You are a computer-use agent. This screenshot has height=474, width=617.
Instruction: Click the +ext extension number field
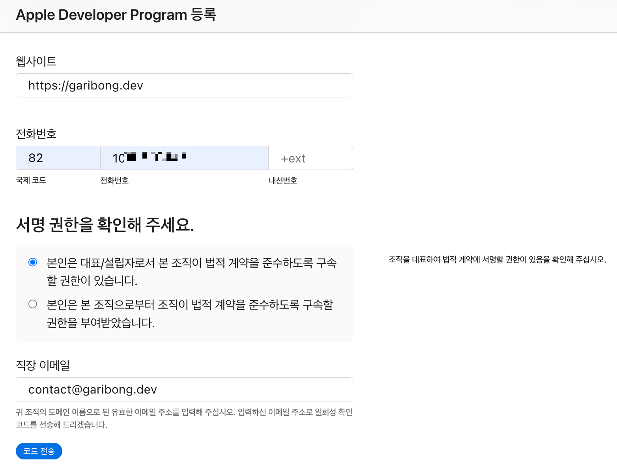pos(310,158)
